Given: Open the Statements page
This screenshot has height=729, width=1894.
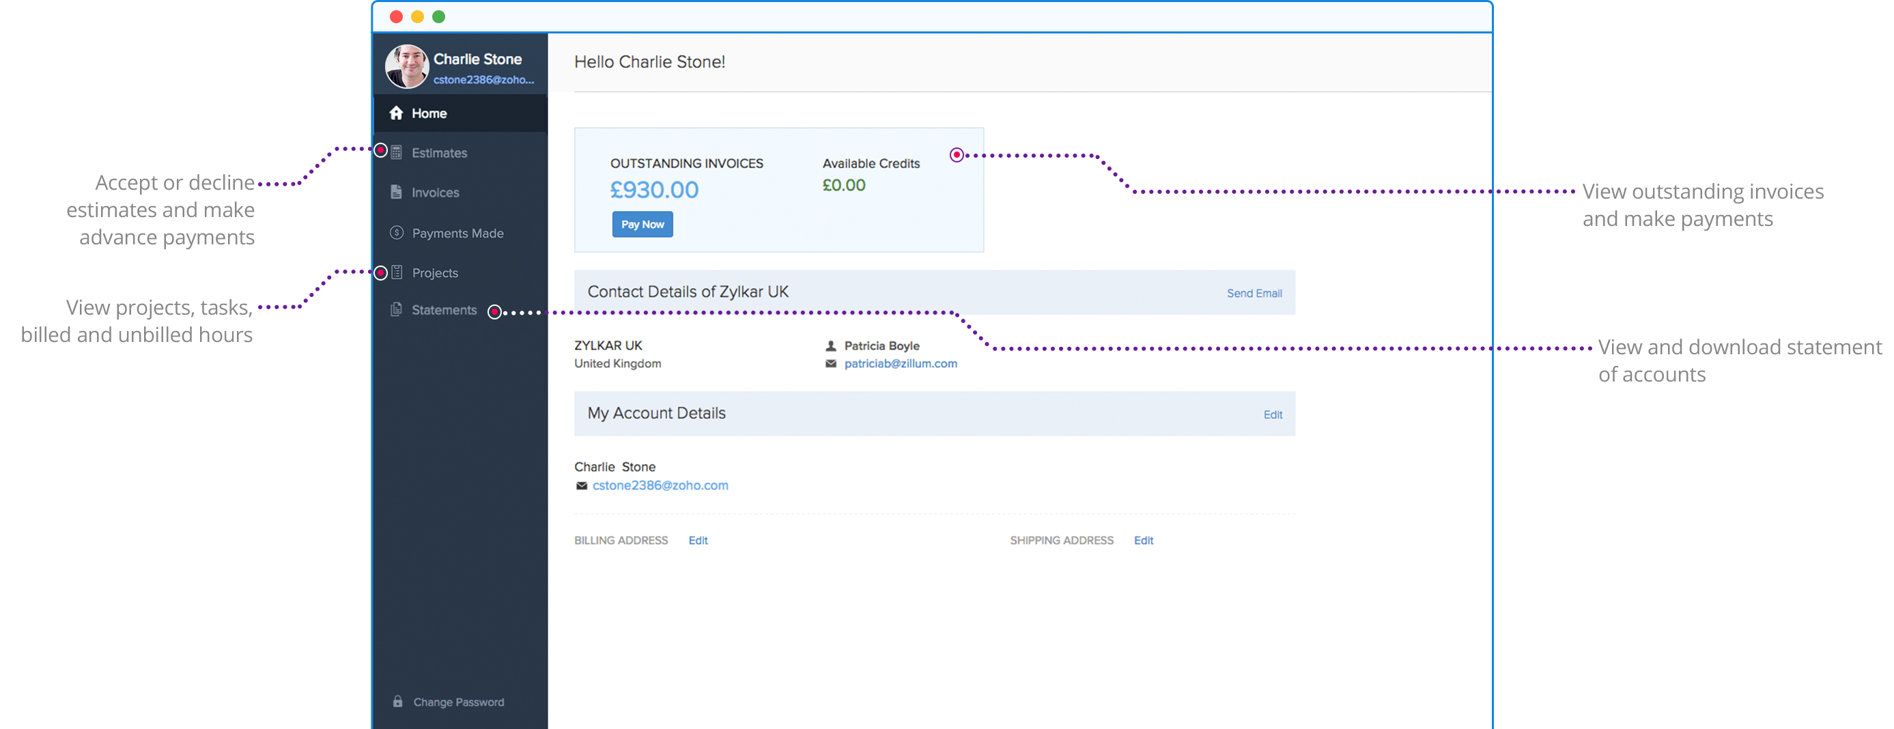Looking at the screenshot, I should tap(444, 310).
